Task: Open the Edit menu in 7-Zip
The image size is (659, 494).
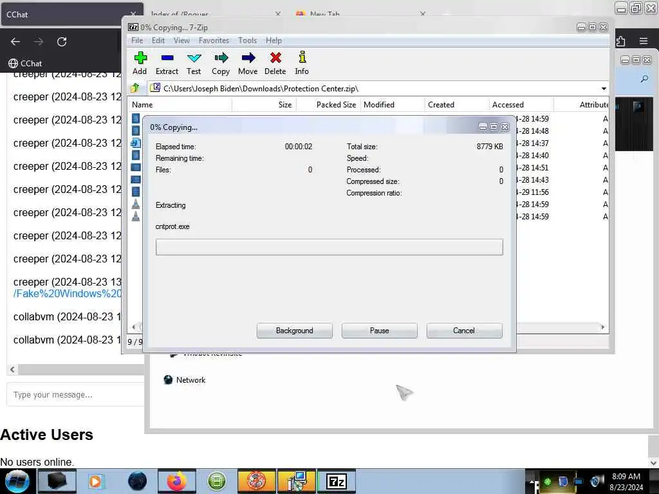Action: pyautogui.click(x=158, y=41)
